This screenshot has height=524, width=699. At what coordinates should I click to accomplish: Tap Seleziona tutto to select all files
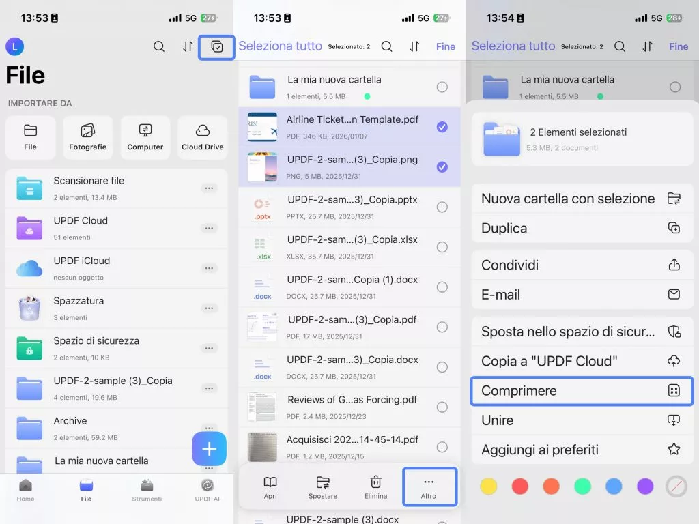pos(280,46)
